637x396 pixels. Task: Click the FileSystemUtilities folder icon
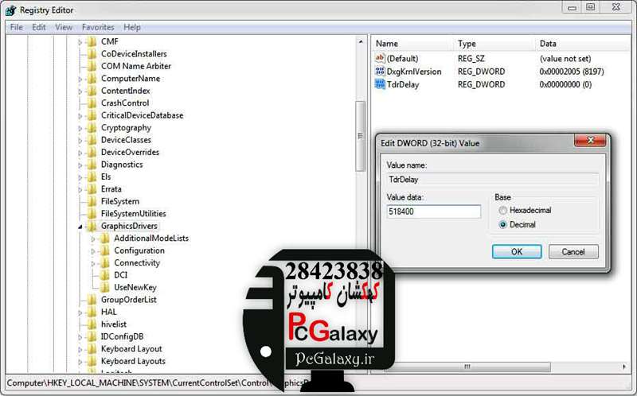(92, 213)
